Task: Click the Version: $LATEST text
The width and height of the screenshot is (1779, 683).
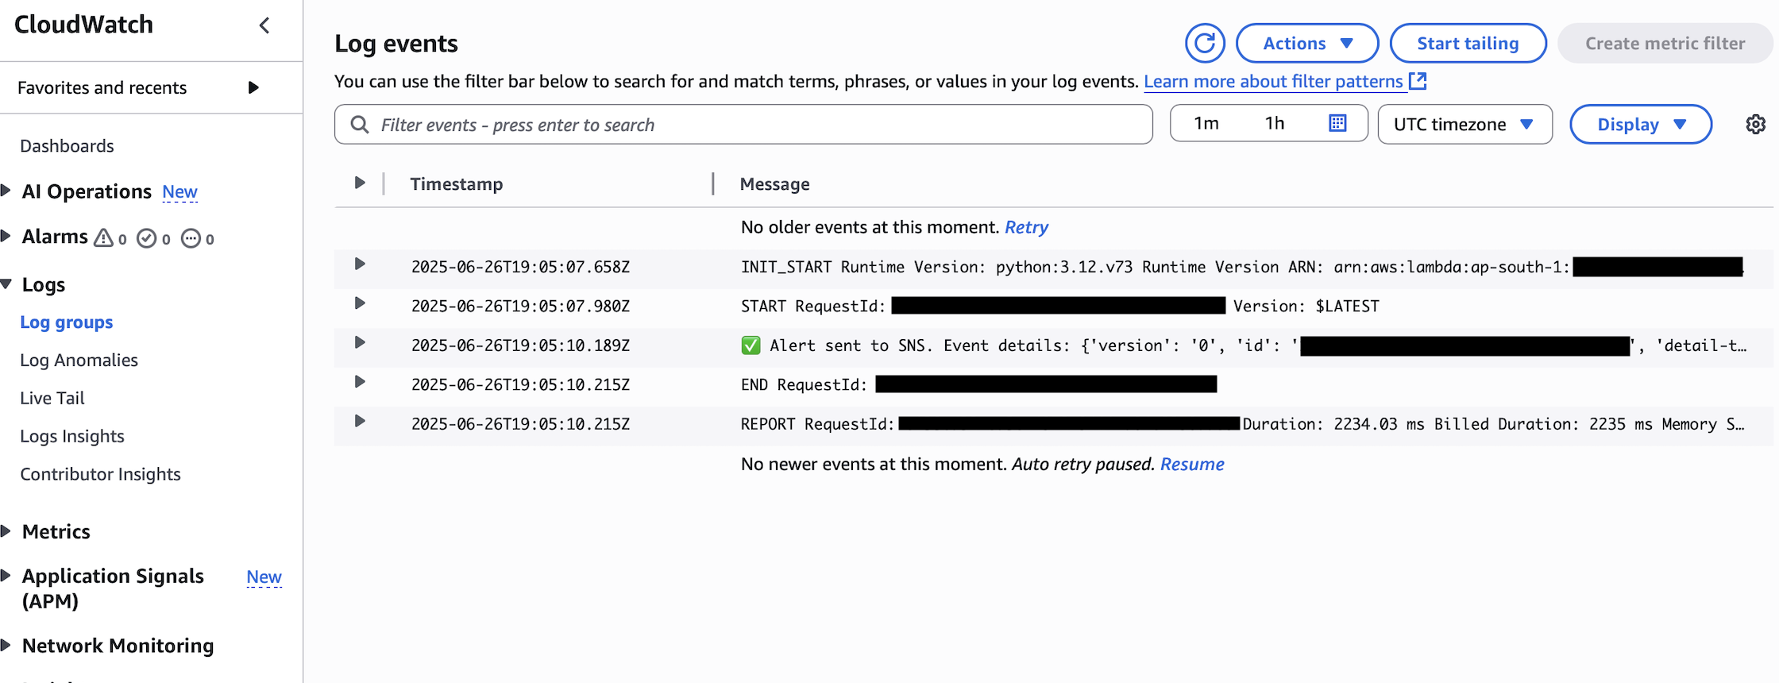Action: coord(1306,306)
